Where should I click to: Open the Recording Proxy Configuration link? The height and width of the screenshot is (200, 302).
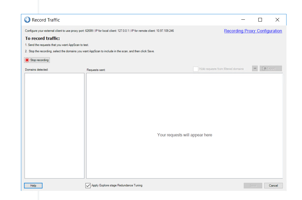(x=253, y=31)
